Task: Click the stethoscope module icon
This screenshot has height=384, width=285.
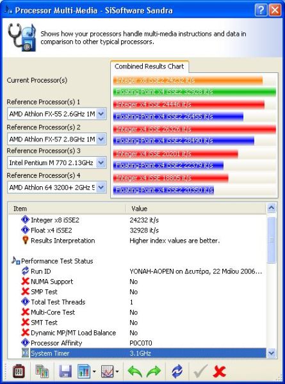Action: coord(21,37)
